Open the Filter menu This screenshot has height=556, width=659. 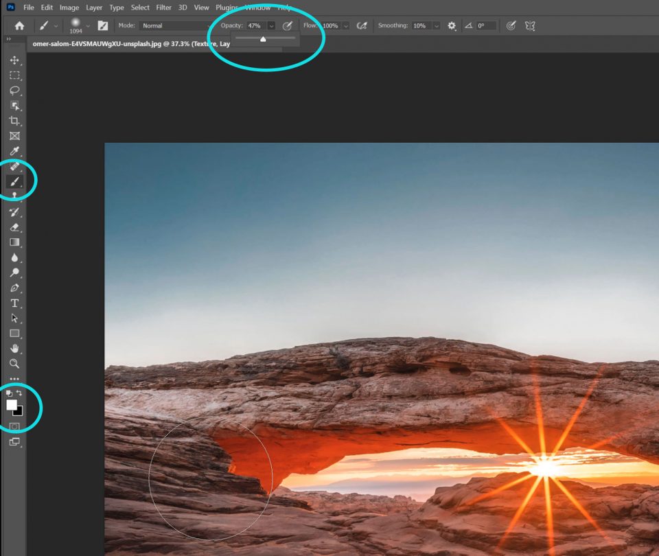[163, 8]
